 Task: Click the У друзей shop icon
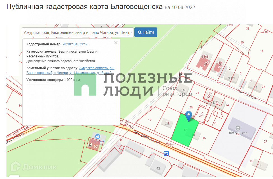(x=98, y=136)
